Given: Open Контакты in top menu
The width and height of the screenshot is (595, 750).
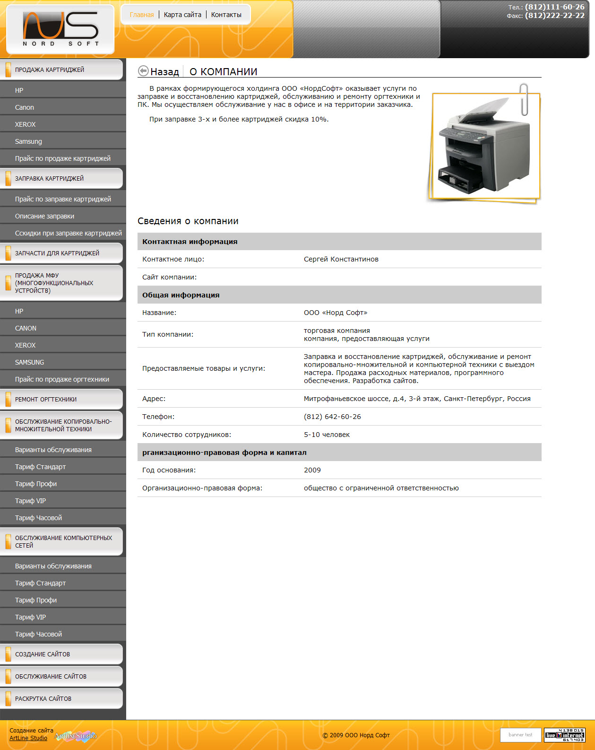Looking at the screenshot, I should click(226, 15).
